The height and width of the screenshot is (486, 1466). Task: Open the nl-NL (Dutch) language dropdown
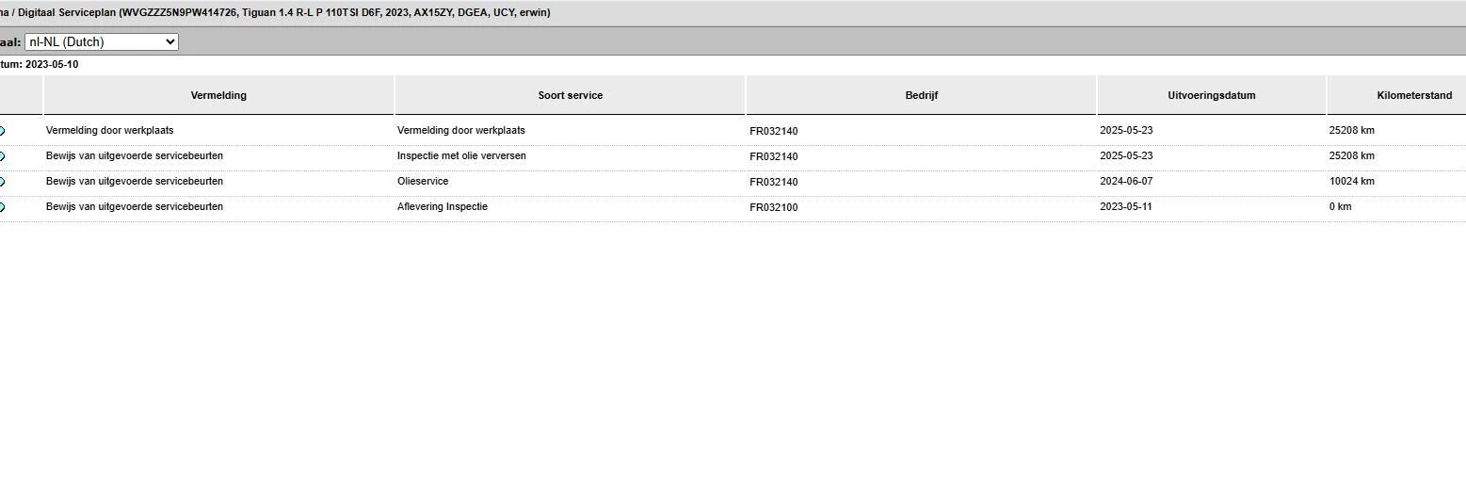(101, 41)
